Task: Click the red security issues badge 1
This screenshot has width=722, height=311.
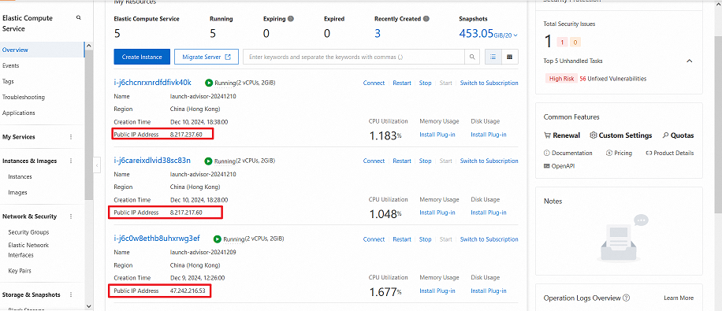Action: point(562,43)
